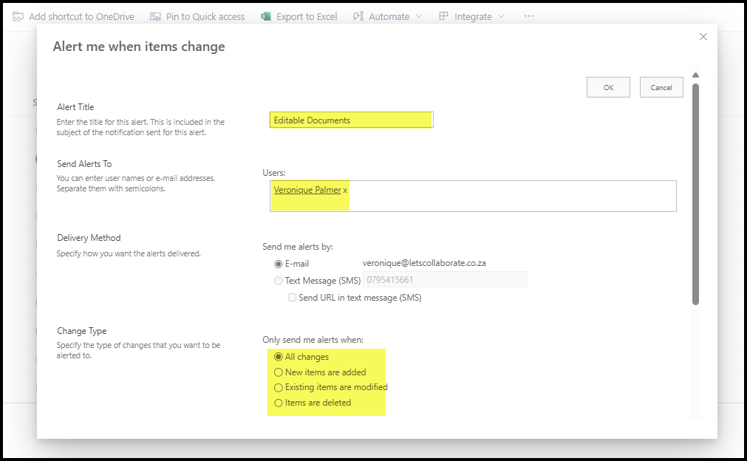
Task: Select the E-mail delivery radio button
Action: click(279, 264)
